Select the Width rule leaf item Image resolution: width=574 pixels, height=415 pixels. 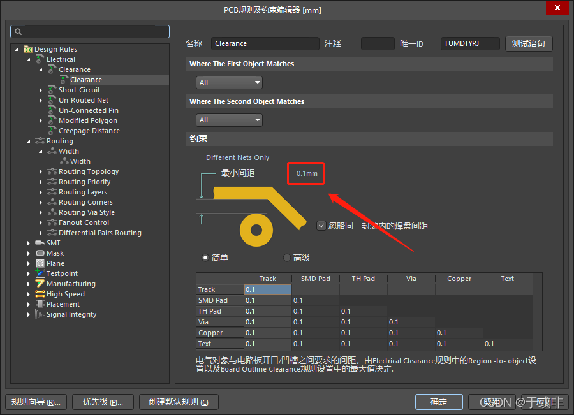pos(80,161)
